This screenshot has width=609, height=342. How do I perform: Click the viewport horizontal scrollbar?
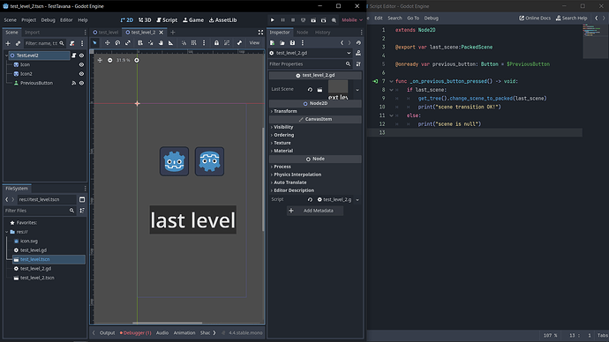coord(168,323)
